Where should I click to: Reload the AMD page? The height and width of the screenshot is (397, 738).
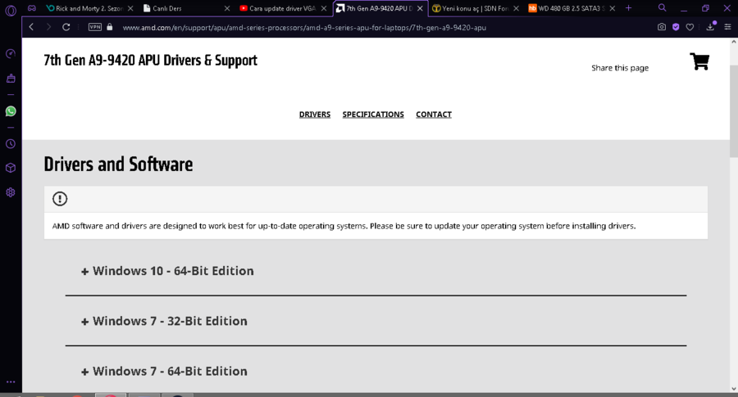66,27
